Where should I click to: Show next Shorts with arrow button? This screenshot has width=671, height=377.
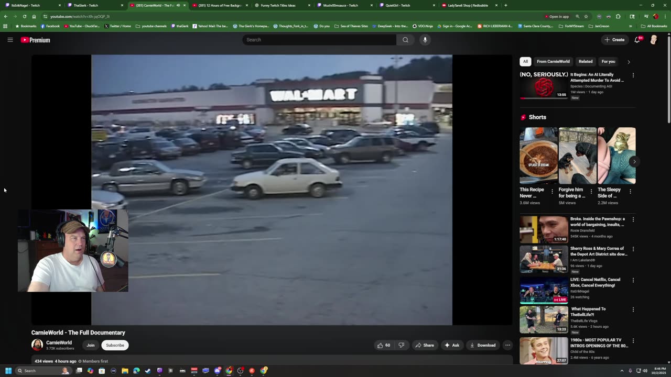634,161
